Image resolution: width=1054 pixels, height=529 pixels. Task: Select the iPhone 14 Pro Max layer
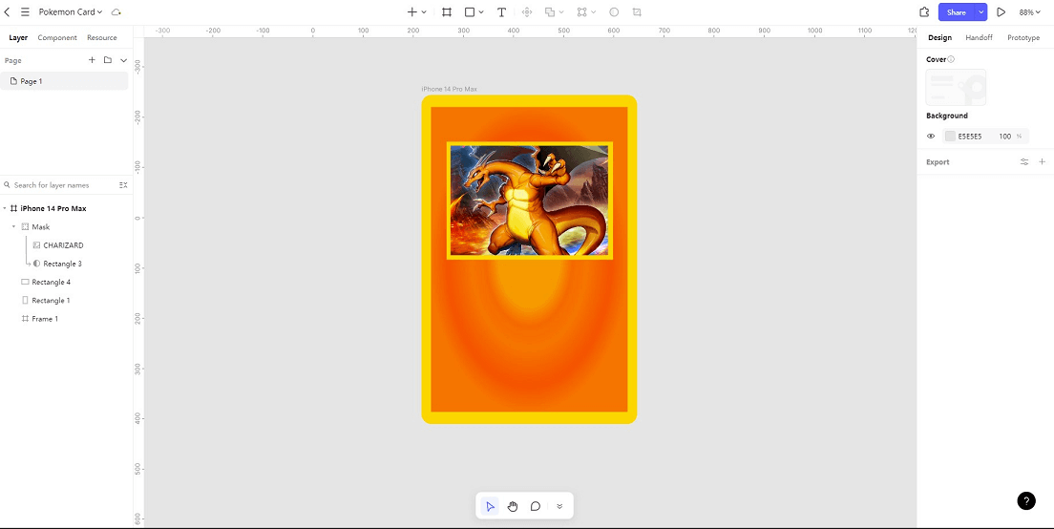(53, 208)
